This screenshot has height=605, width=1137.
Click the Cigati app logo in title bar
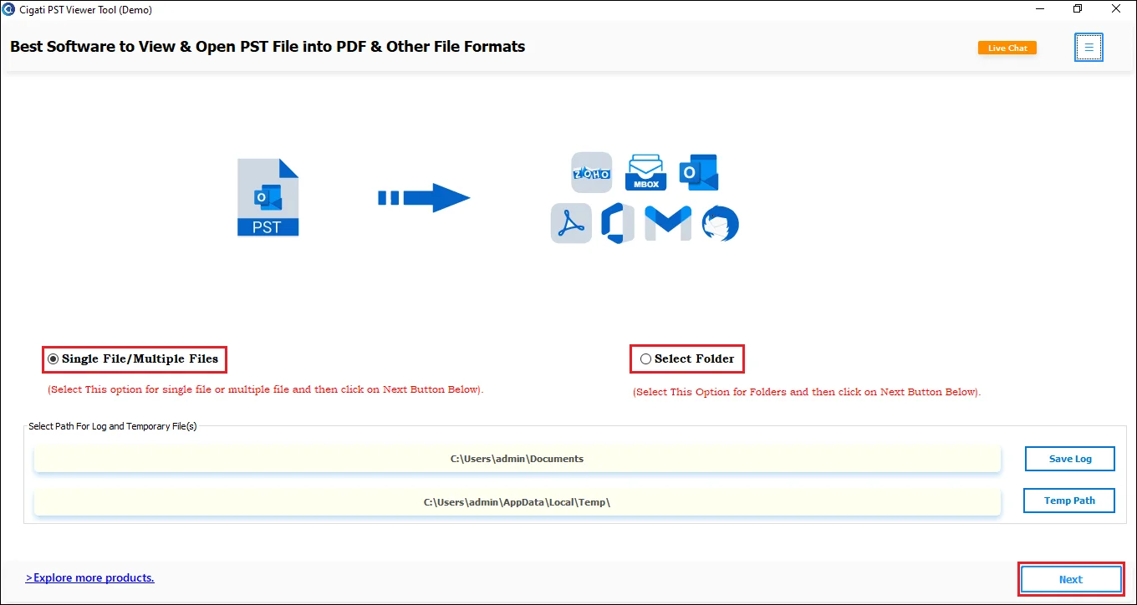[9, 10]
